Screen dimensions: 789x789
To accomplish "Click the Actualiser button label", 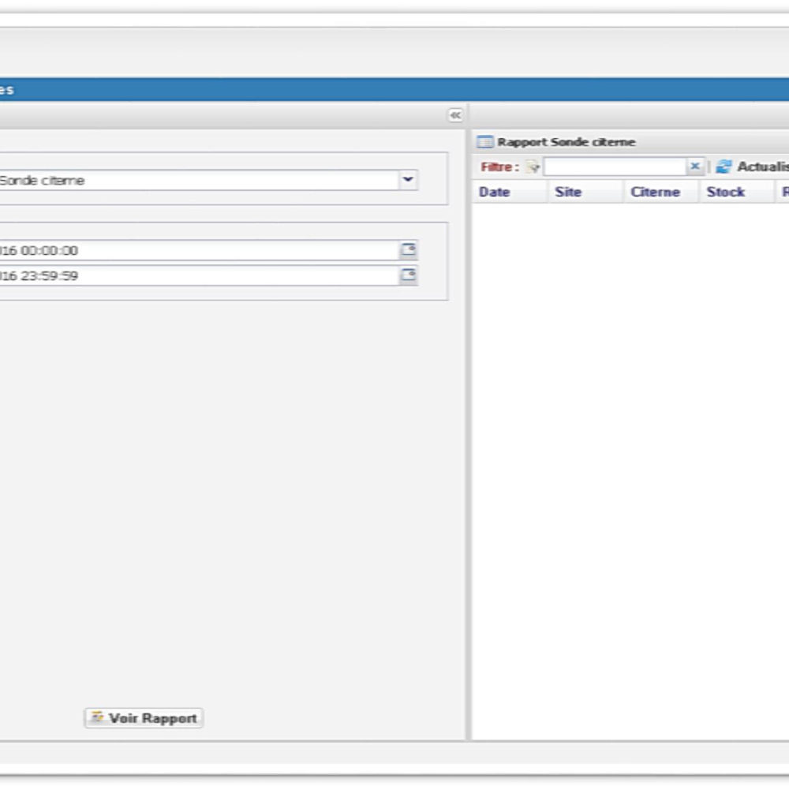I will pos(762,166).
